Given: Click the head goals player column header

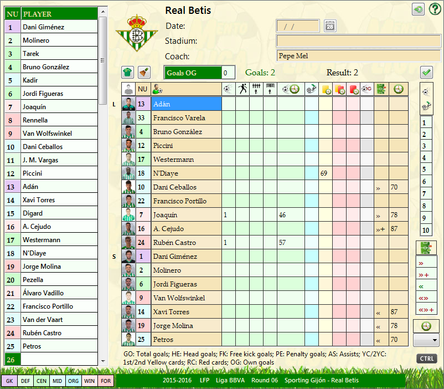Looking at the screenshot, I should [x=242, y=89].
